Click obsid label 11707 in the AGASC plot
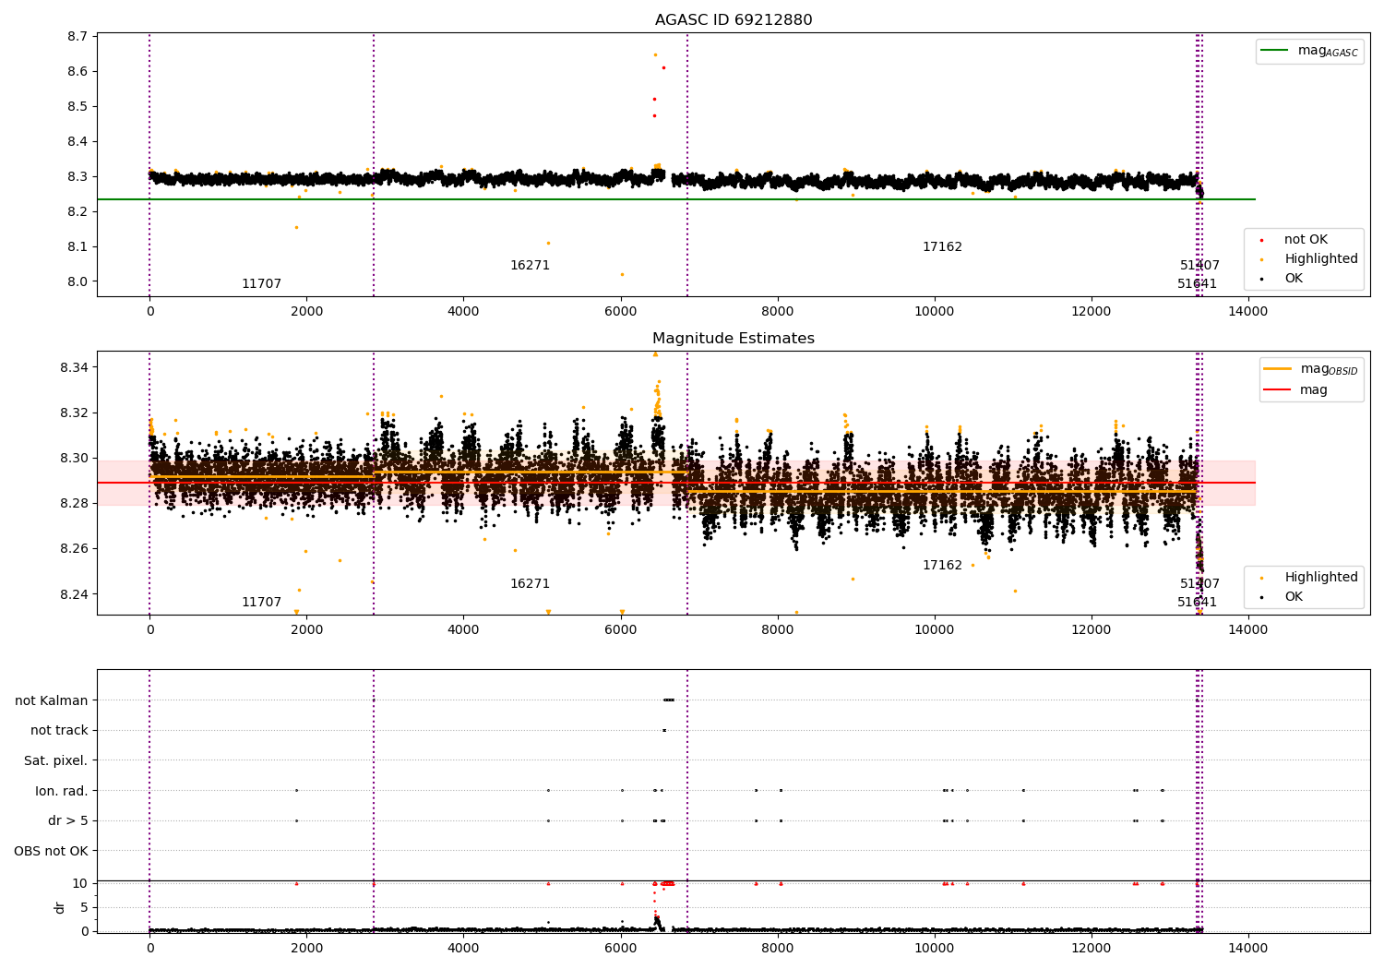This screenshot has height=969, width=1384. [261, 284]
